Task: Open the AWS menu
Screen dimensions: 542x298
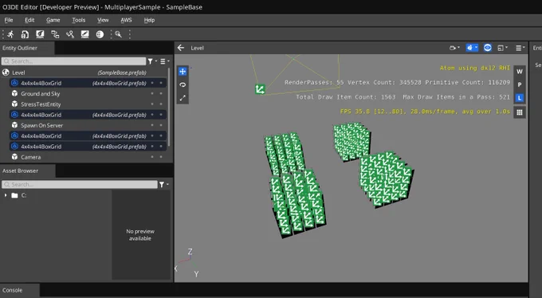Action: coord(126,20)
